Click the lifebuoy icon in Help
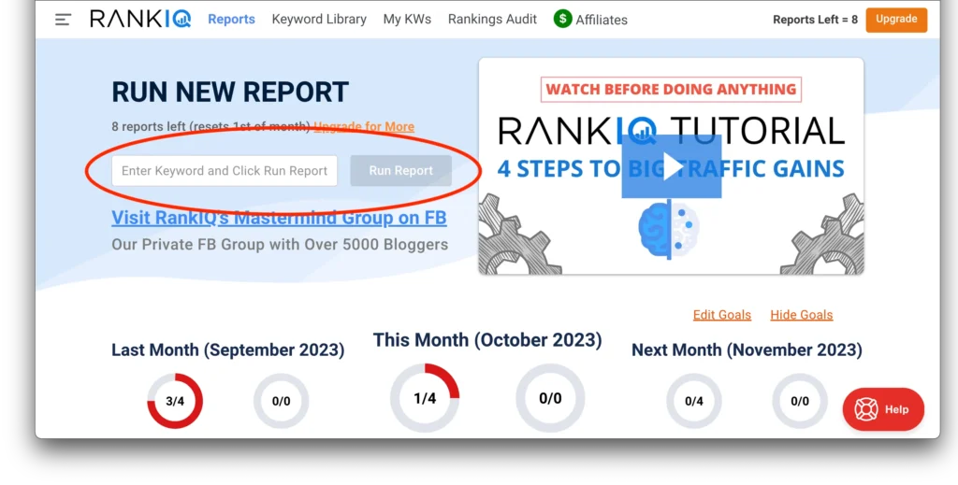Screen dimensions: 958x485 point(865,409)
